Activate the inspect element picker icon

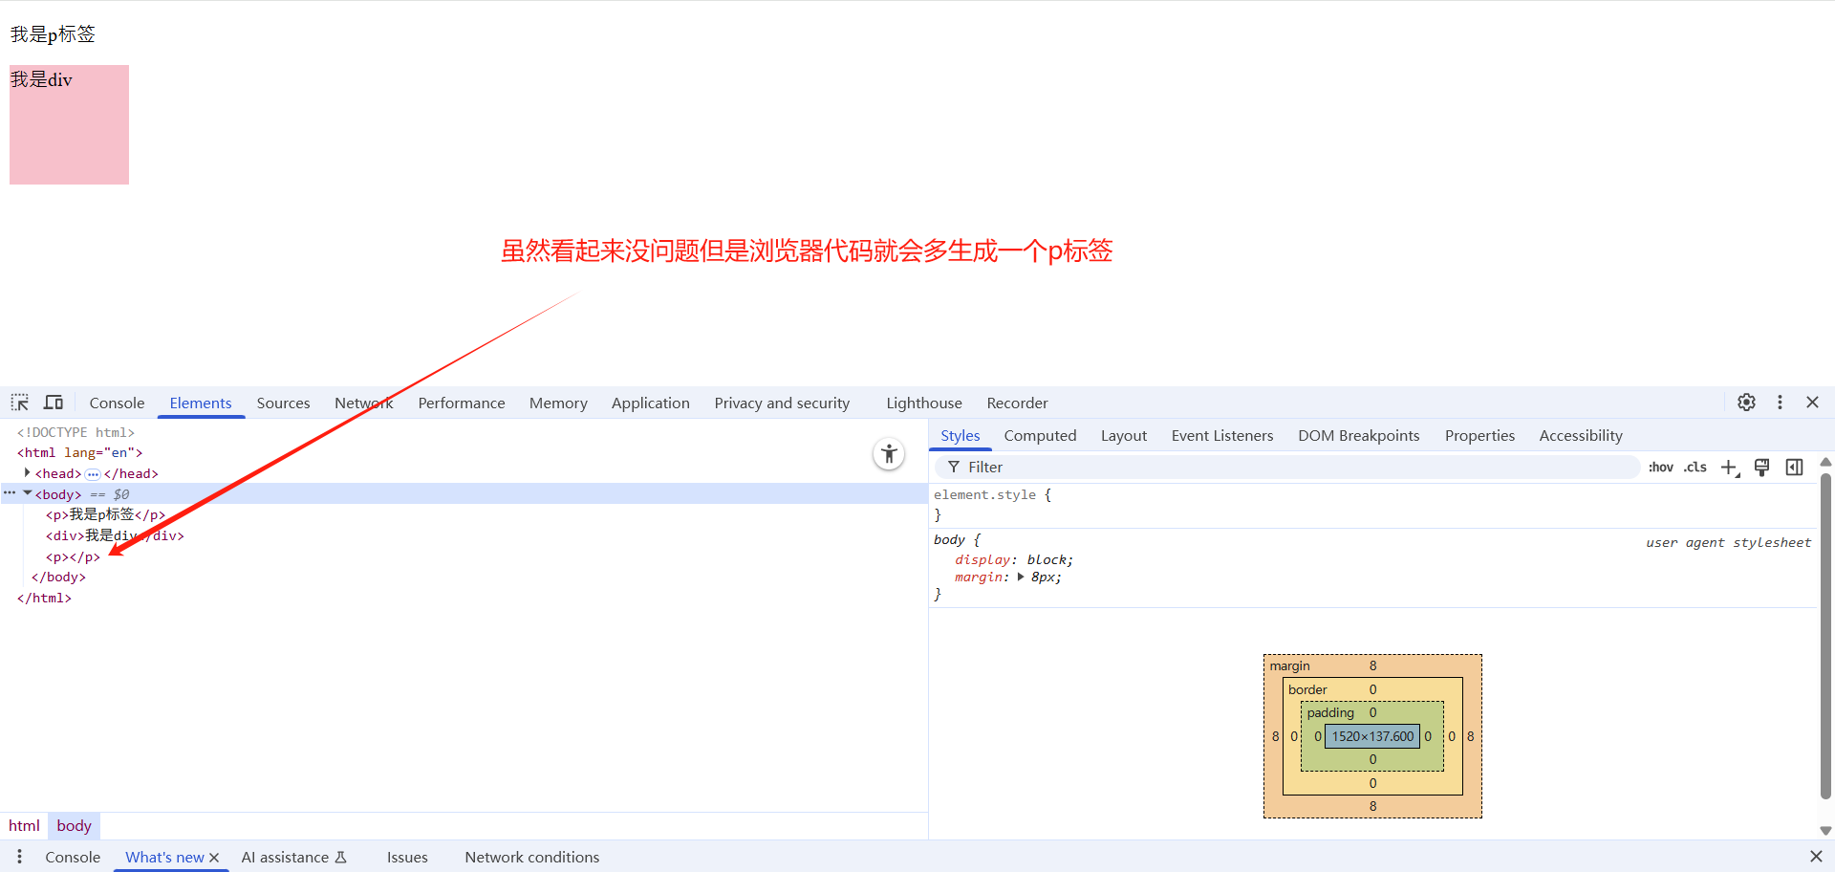(20, 403)
